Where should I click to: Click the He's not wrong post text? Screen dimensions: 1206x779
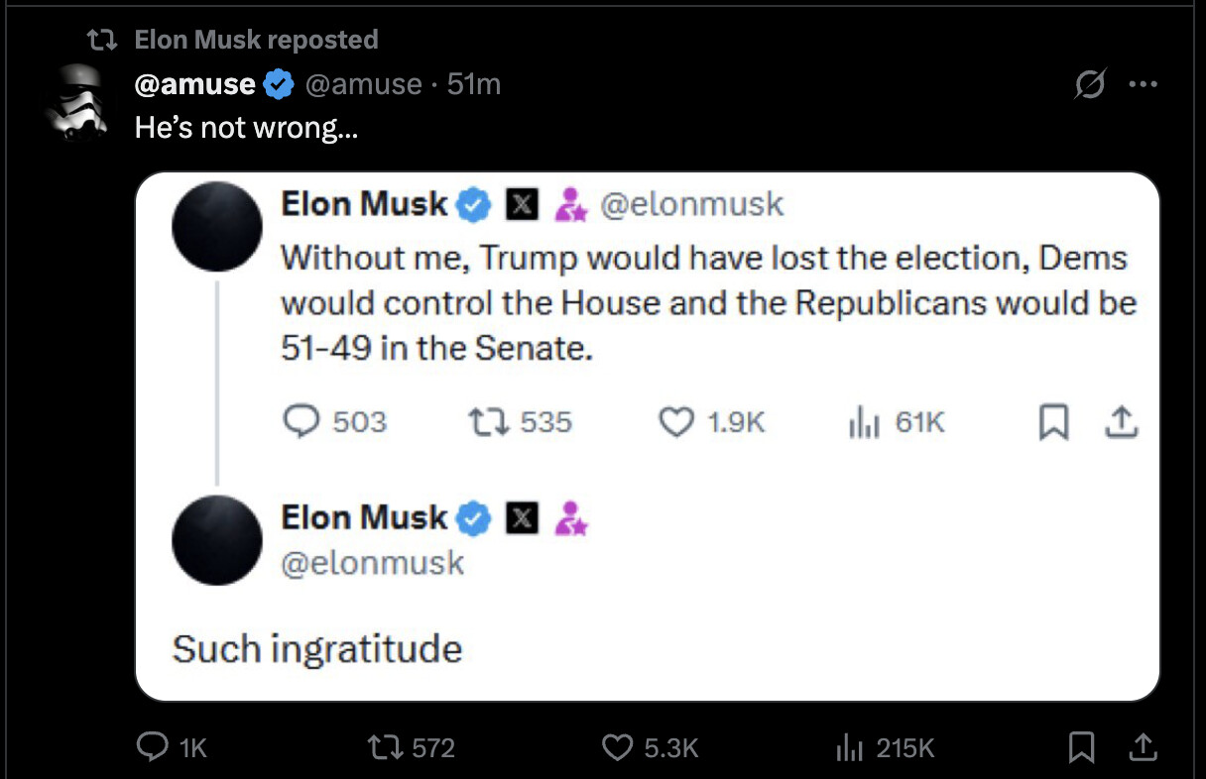pos(246,129)
